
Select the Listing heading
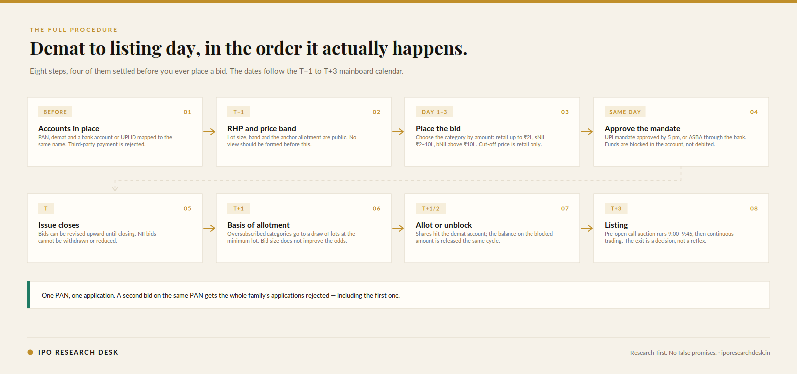pos(616,225)
